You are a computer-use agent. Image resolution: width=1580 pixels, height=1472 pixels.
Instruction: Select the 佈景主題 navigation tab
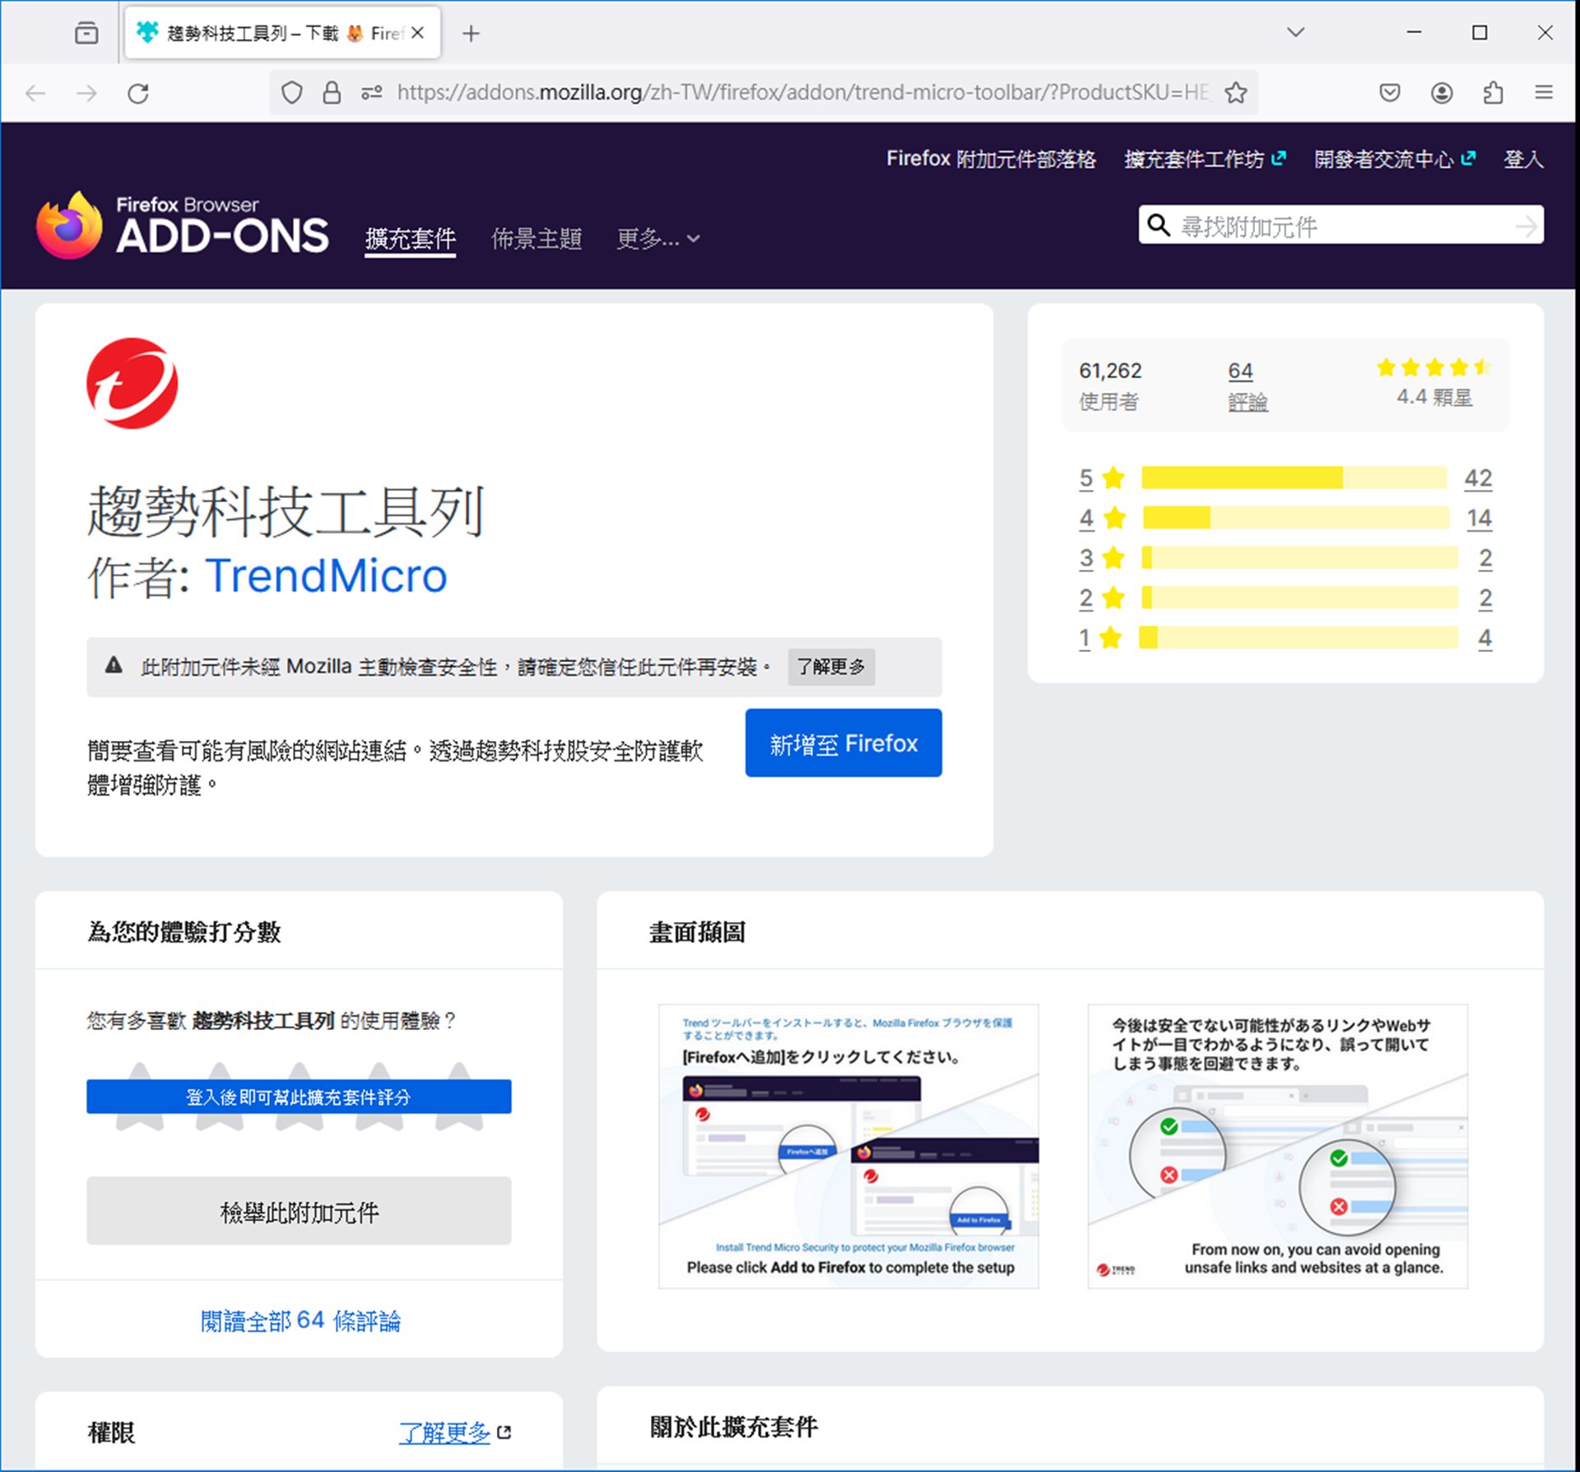point(537,240)
